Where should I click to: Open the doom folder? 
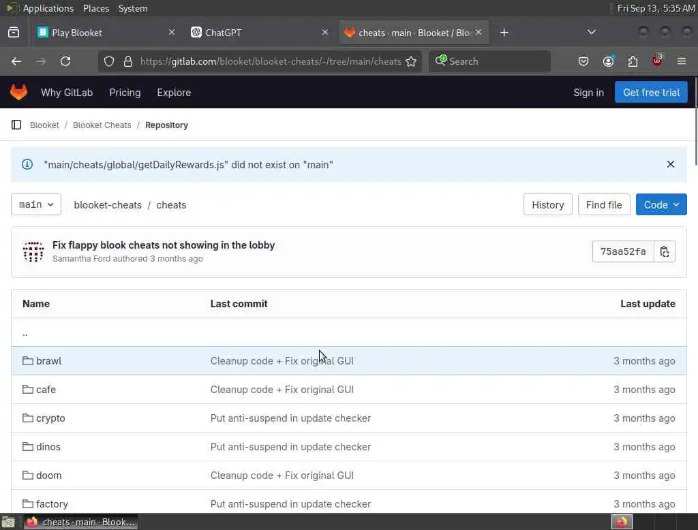point(48,476)
